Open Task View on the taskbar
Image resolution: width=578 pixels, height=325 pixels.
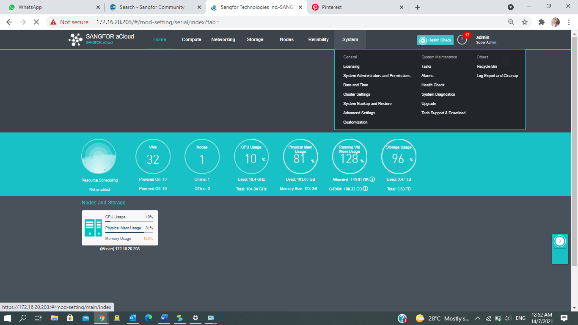pos(38,318)
